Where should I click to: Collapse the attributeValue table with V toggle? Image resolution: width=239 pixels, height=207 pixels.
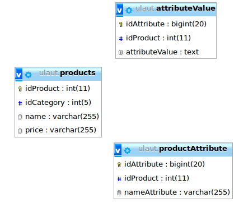coord(119,10)
